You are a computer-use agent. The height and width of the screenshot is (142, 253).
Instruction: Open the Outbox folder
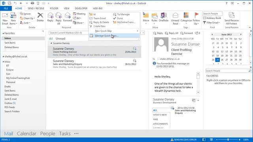pos(10,103)
